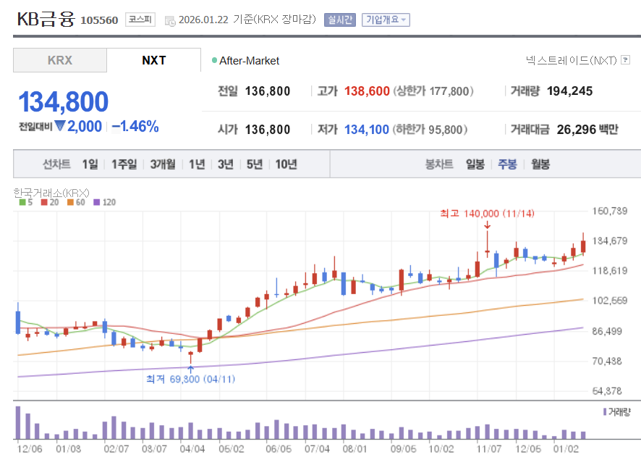Image resolution: width=641 pixels, height=468 pixels.
Task: Select the 1일 line chart period
Action: coord(90,164)
